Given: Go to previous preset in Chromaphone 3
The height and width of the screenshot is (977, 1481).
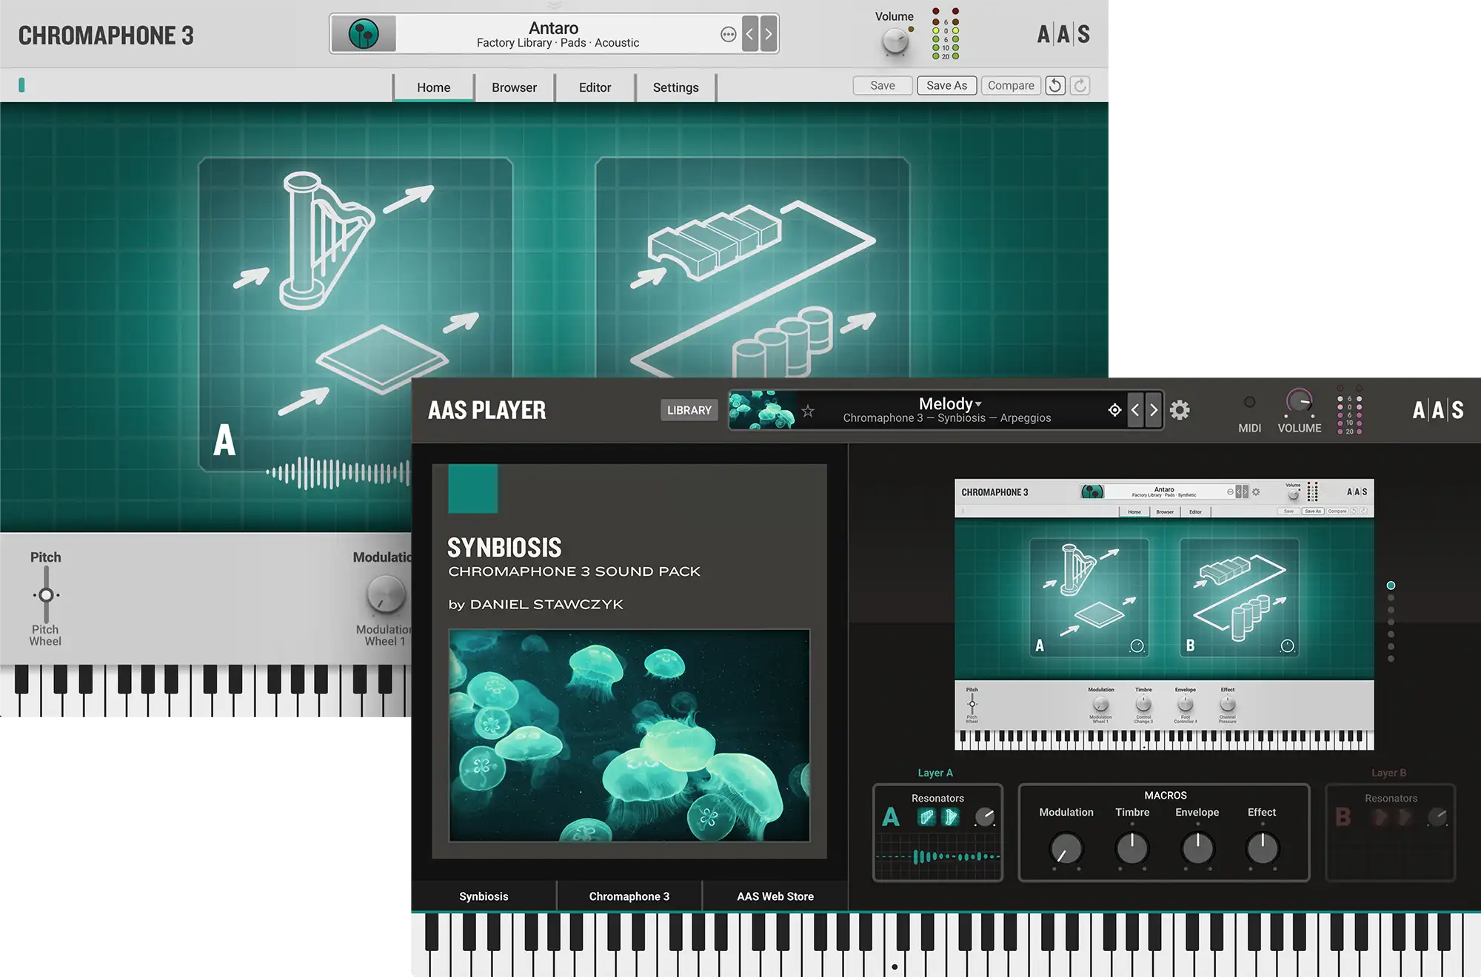Looking at the screenshot, I should pos(749,34).
